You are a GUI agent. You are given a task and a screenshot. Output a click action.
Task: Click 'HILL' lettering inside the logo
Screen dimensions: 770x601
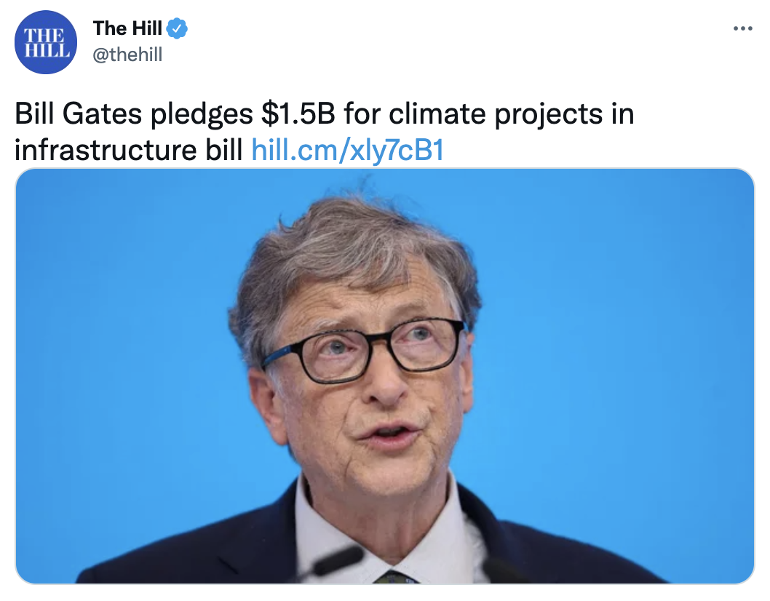pos(47,50)
